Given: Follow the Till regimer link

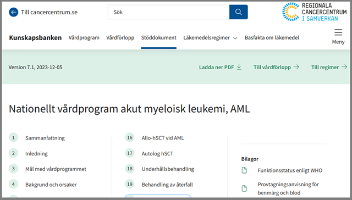Looking at the screenshot, I should click(x=325, y=67).
